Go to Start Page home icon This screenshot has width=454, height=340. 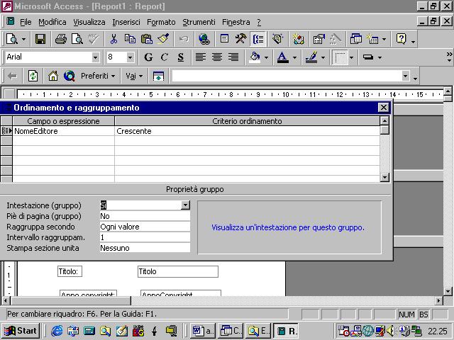[53, 76]
